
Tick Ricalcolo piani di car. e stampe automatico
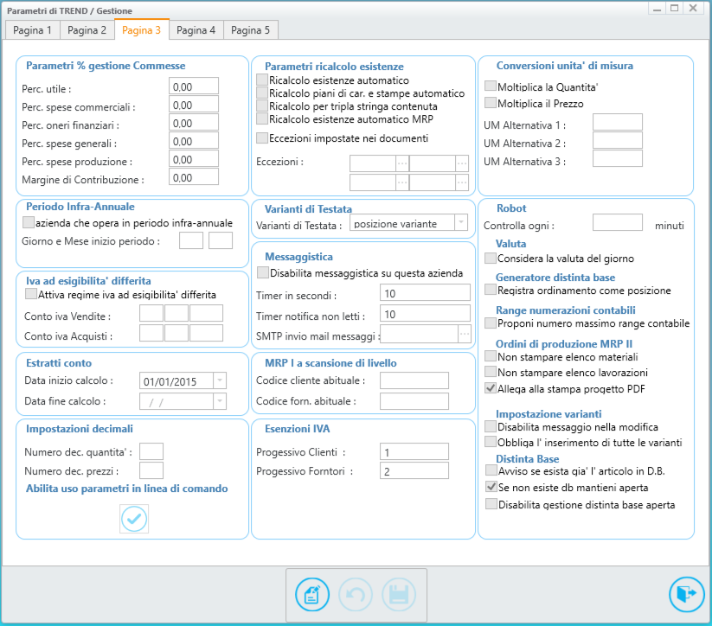pyautogui.click(x=262, y=93)
